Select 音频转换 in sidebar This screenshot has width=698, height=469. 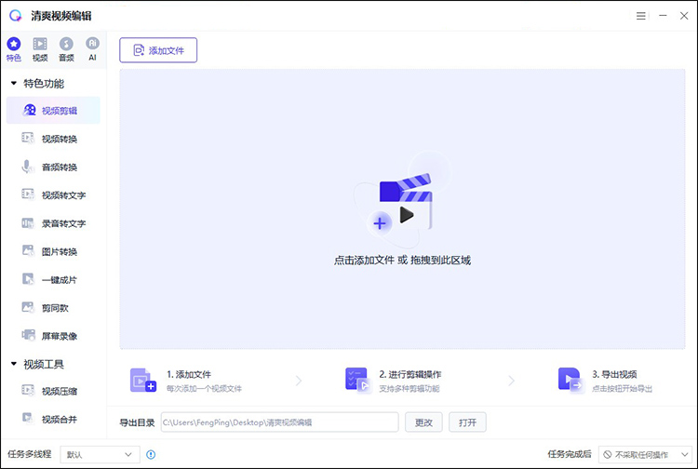click(x=53, y=167)
